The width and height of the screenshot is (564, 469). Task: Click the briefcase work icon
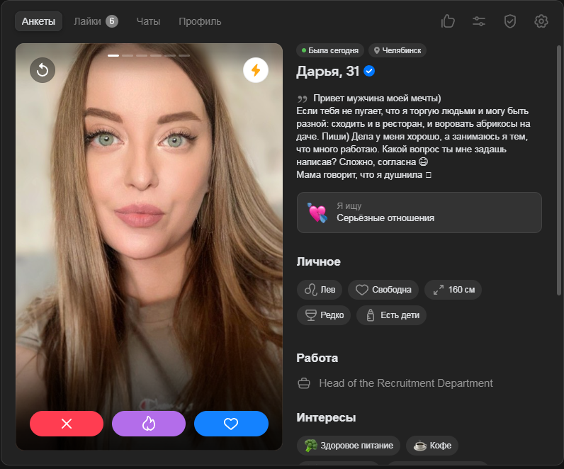(x=304, y=383)
